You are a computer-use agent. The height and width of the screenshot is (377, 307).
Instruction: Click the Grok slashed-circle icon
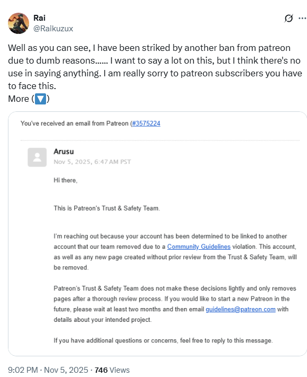pyautogui.click(x=288, y=18)
